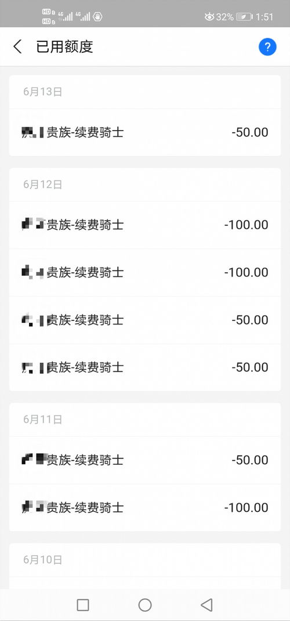Image resolution: width=290 pixels, height=621 pixels.
Task: Open the 6月11日 -100.00 transaction
Action: pyautogui.click(x=145, y=508)
